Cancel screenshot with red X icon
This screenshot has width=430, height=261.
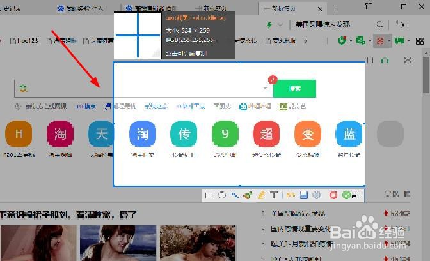pos(333,195)
